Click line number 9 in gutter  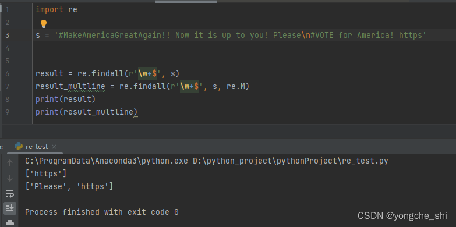(7, 112)
